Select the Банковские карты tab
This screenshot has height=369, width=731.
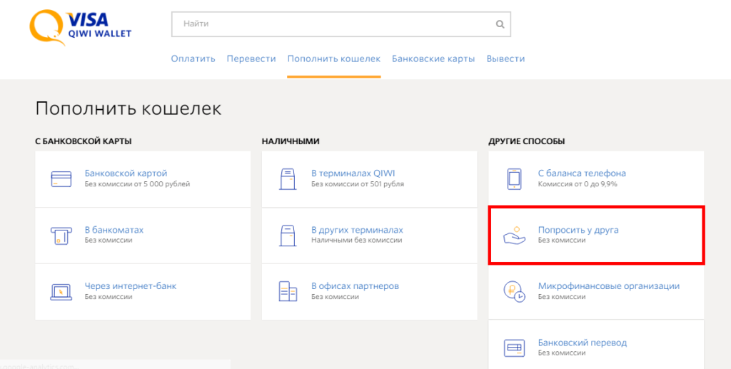(433, 59)
